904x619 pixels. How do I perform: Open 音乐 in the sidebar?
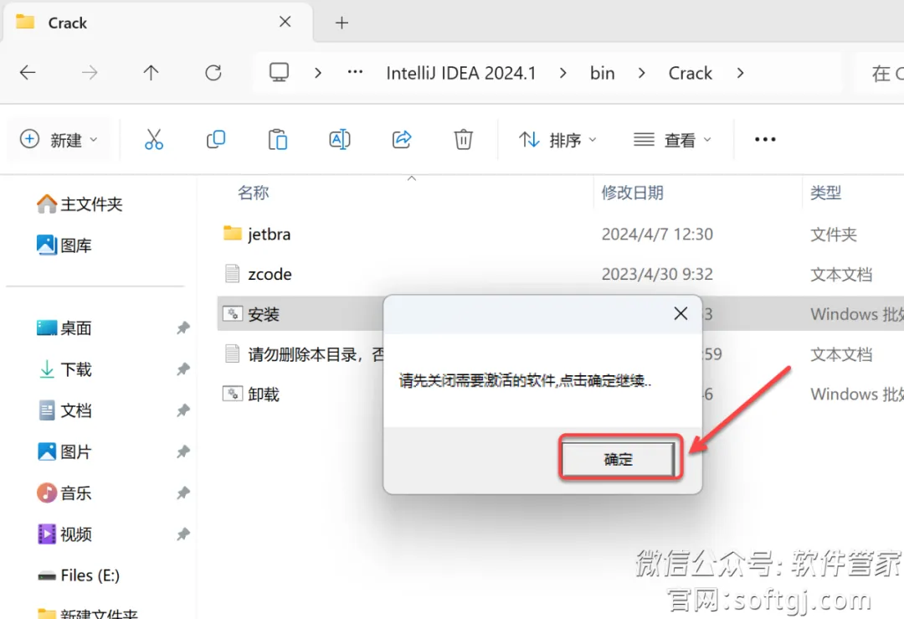pos(64,493)
